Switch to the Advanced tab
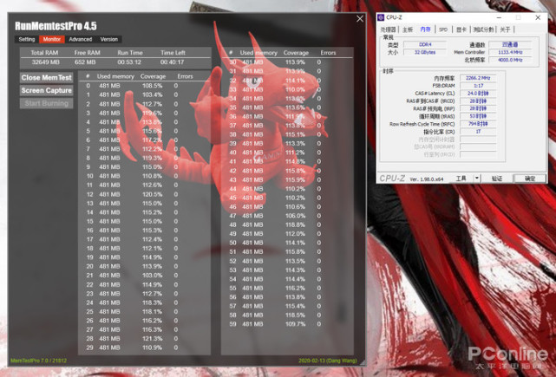The height and width of the screenshot is (377, 556). (x=81, y=39)
